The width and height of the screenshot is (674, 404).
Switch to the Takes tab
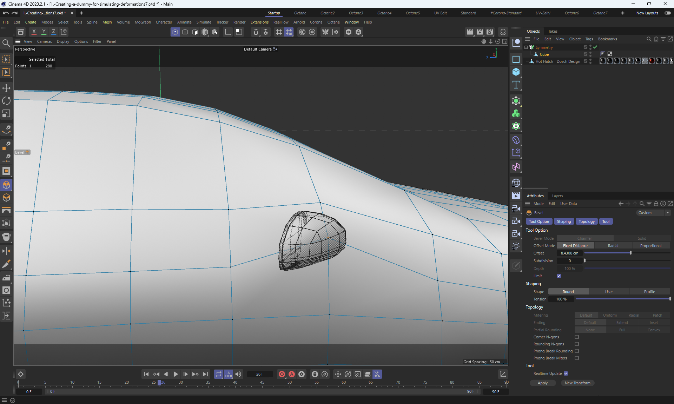pyautogui.click(x=553, y=31)
